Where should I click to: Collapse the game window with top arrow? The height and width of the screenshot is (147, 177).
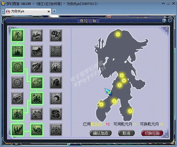[x=163, y=4]
